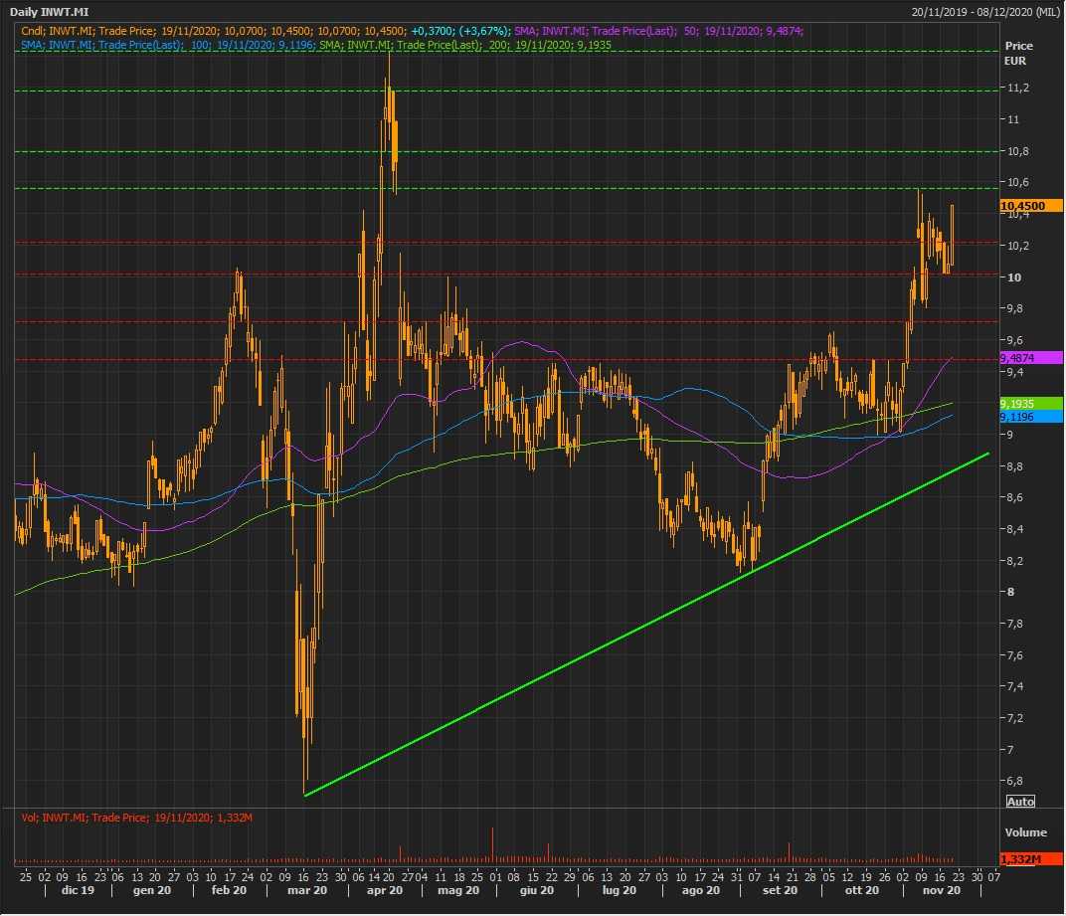Click the nov 20 month label
This screenshot has width=1066, height=916.
[x=939, y=891]
